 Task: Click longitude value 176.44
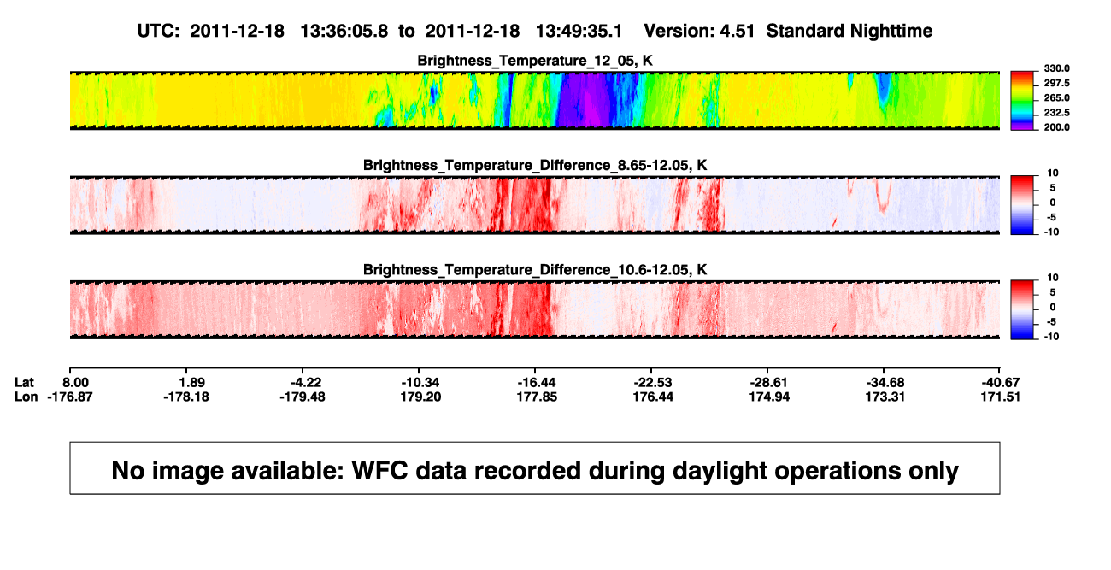[x=655, y=397]
